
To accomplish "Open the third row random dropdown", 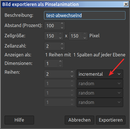I will click(100, 93).
